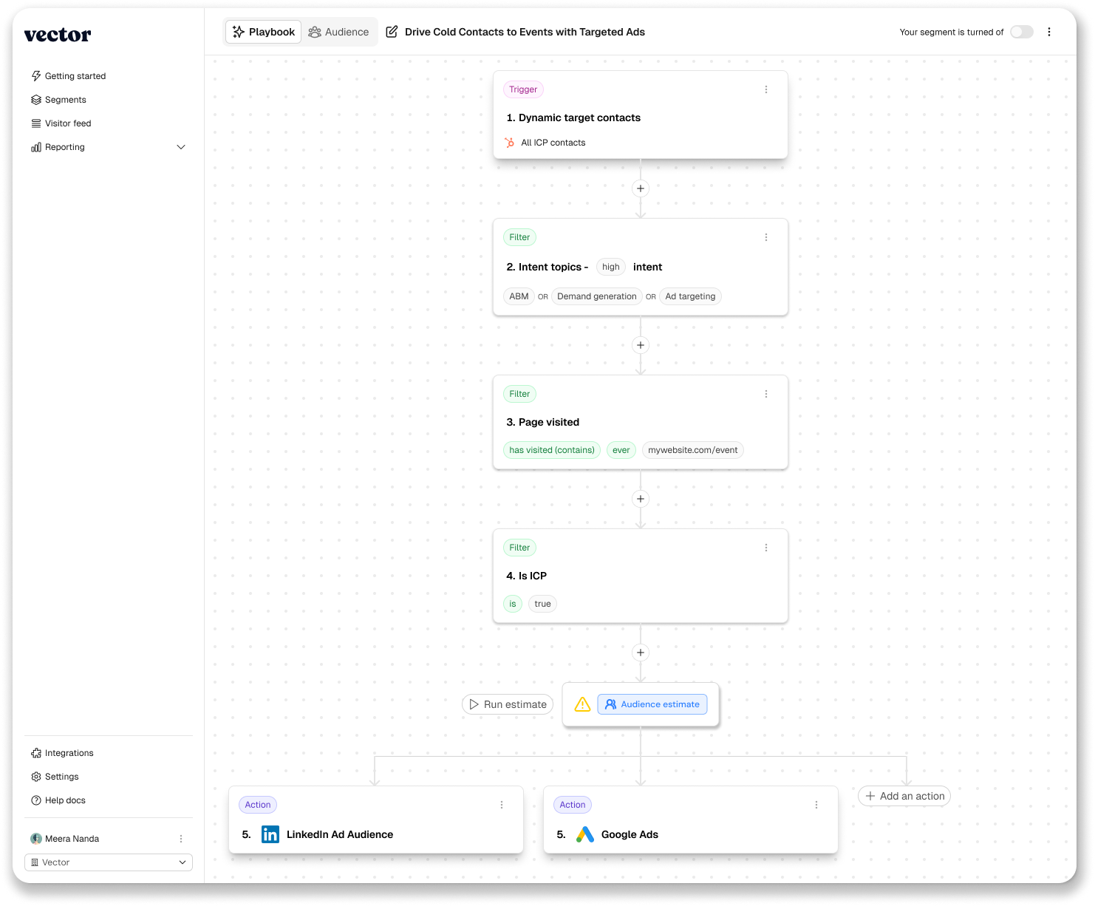Viewport: 1095px width, 906px height.
Task: Add step after Page visited filter
Action: [641, 499]
